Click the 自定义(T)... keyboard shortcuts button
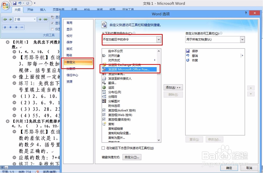 coord(132,157)
